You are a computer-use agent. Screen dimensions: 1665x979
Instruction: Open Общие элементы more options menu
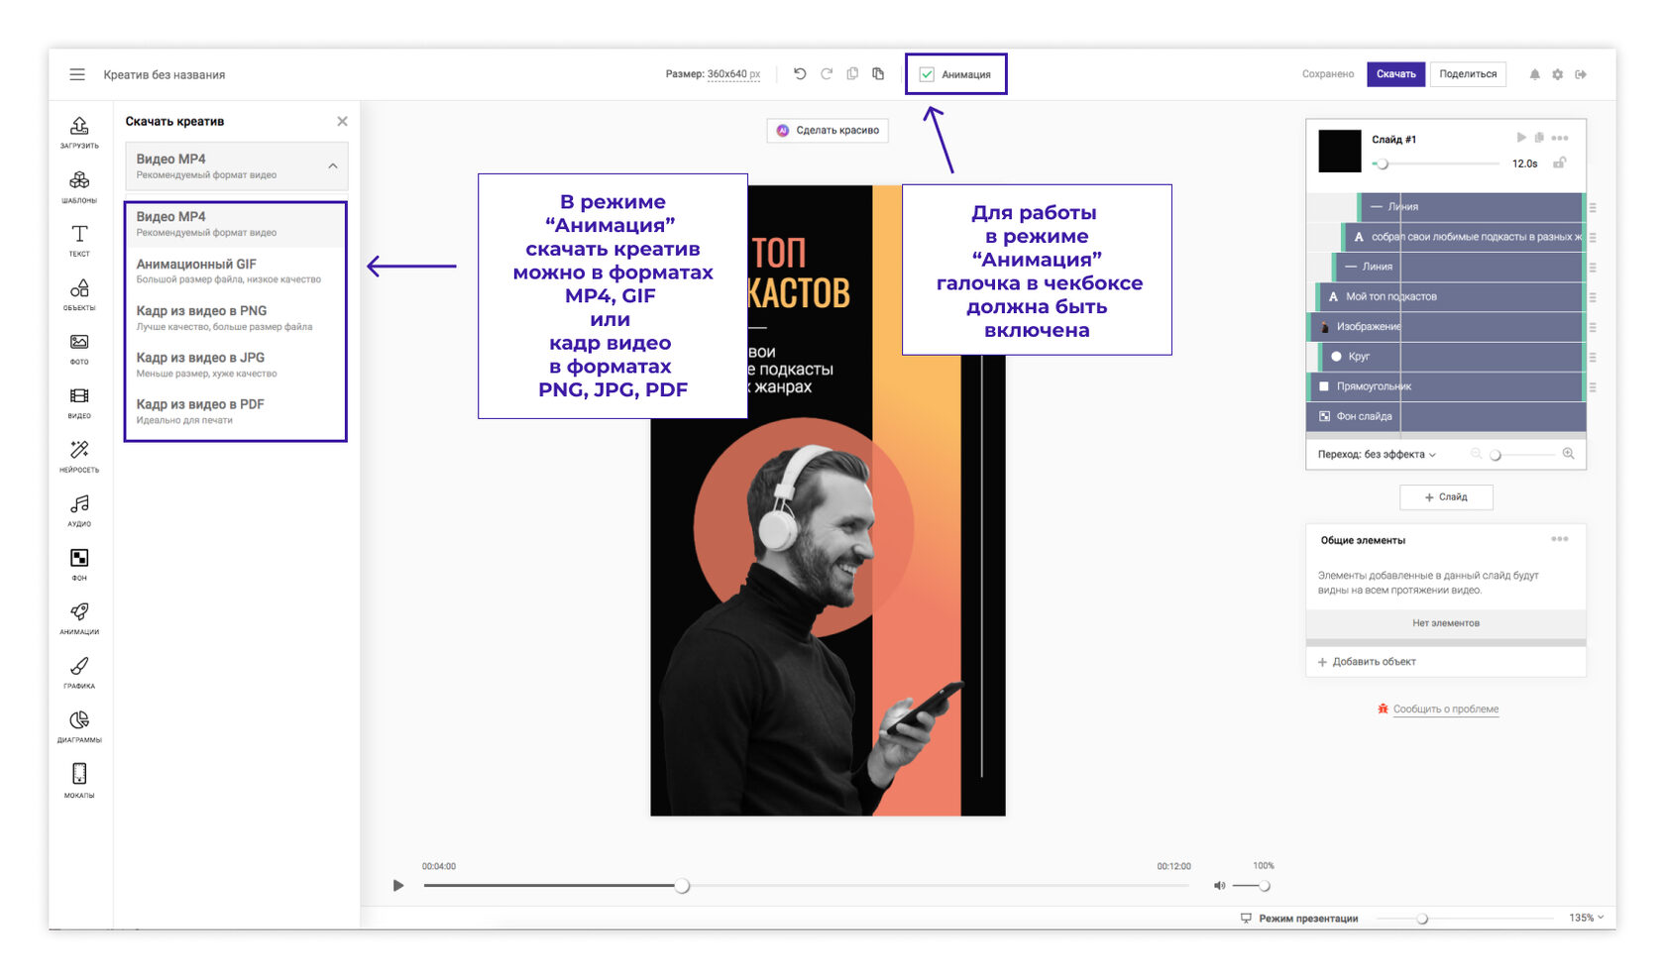tap(1560, 539)
